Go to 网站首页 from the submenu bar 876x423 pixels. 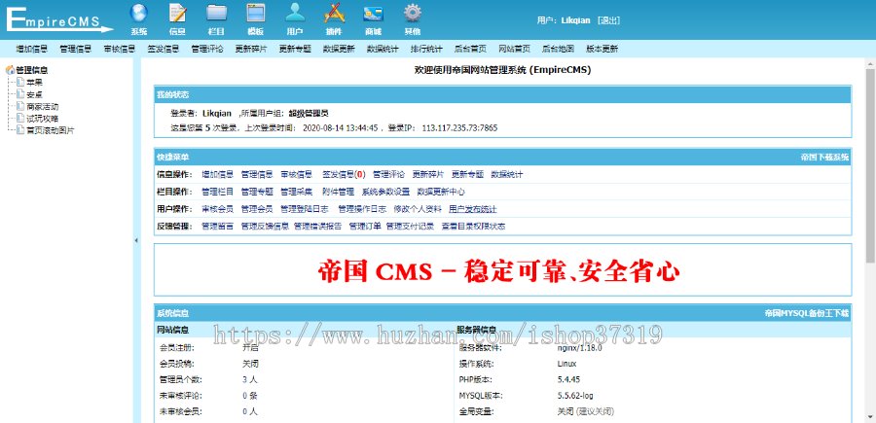pos(515,50)
